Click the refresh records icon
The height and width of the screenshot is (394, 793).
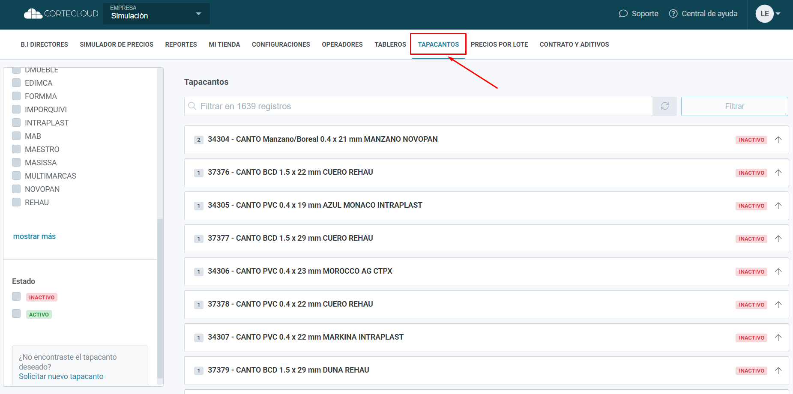[x=665, y=106]
